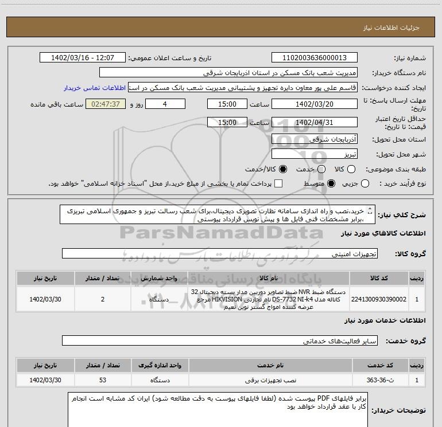Click the price validity date 1402/04/31
This screenshot has width=442, height=427.
[315, 122]
